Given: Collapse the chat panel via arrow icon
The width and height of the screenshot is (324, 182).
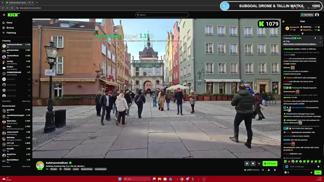Looking at the screenshot, I should [283, 21].
